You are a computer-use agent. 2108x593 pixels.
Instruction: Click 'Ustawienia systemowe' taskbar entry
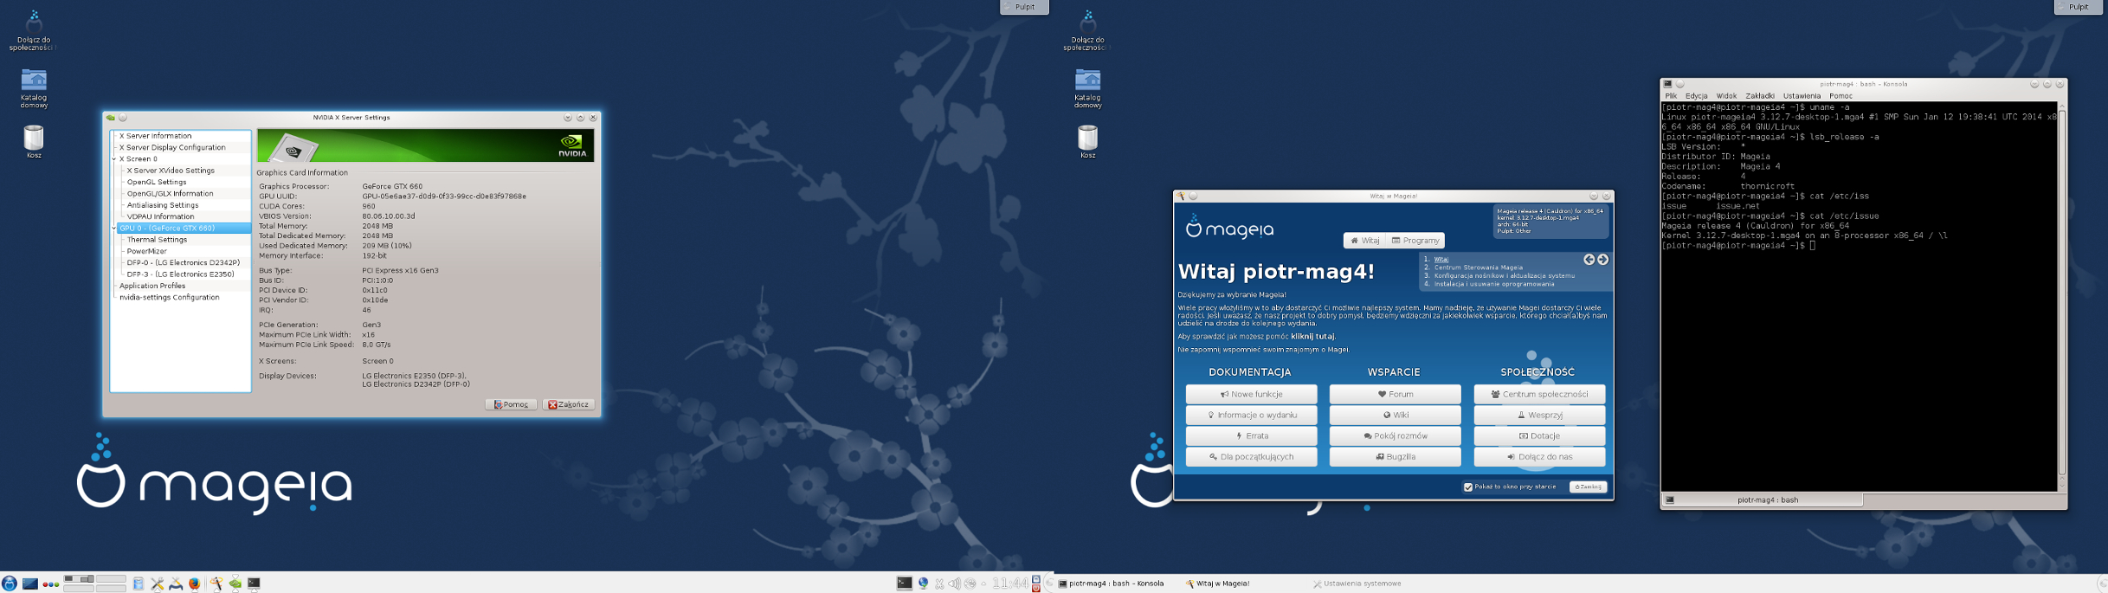pyautogui.click(x=1357, y=584)
